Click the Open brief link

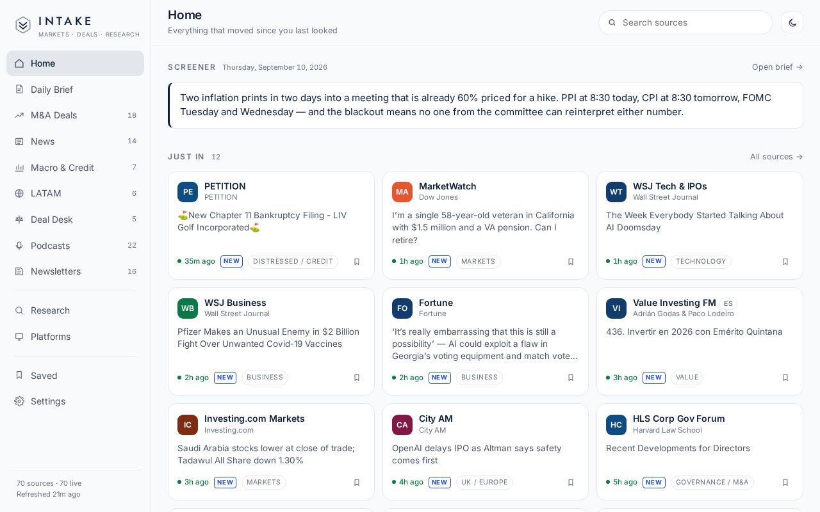(x=777, y=67)
